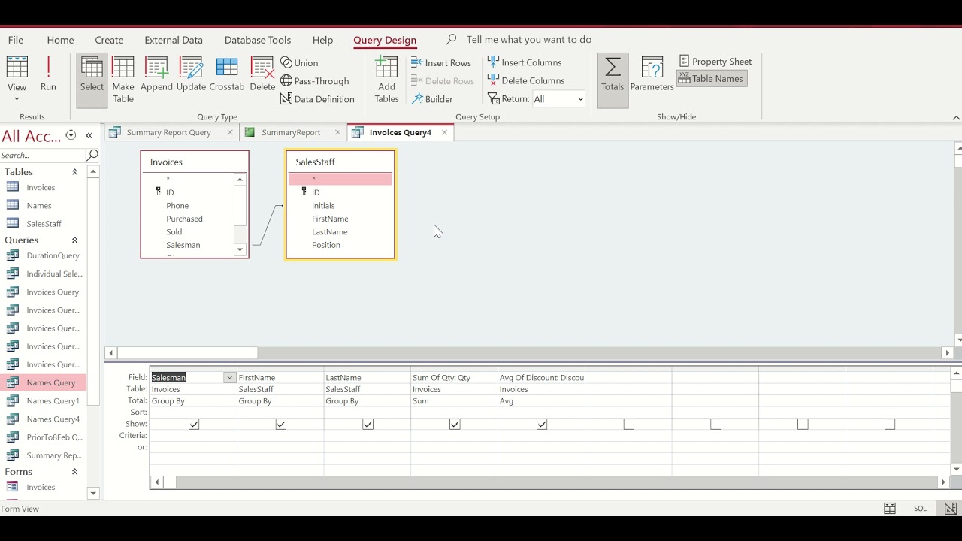Click the Invoices field list scrollbar

click(x=240, y=214)
